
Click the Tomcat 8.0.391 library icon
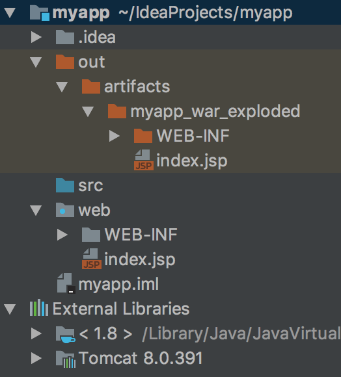pyautogui.click(x=66, y=359)
